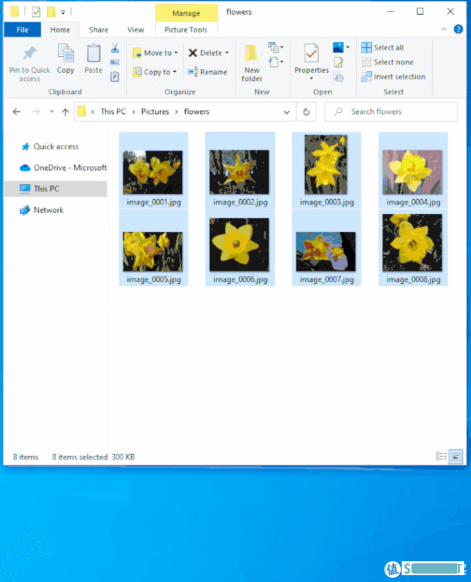Click the New folder icon
Screen dimensions: 471x582
coord(251,53)
